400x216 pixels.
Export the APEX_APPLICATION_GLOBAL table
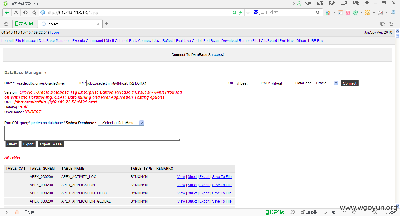(204, 201)
